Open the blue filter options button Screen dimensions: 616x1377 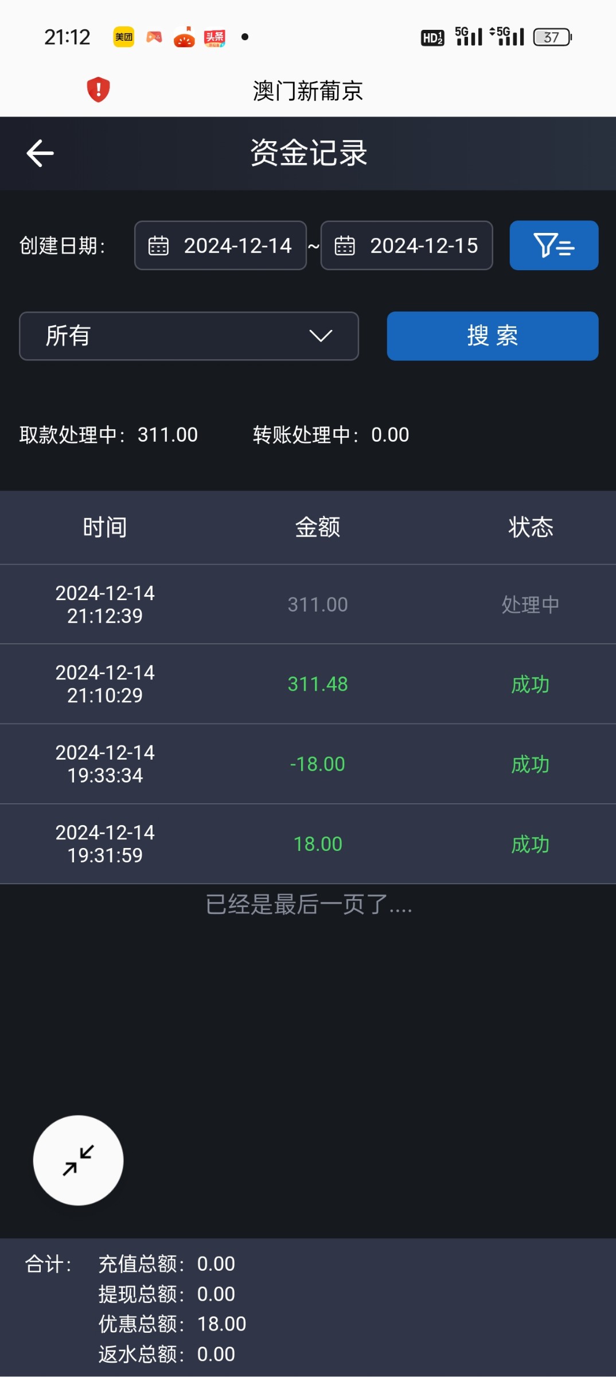click(553, 246)
